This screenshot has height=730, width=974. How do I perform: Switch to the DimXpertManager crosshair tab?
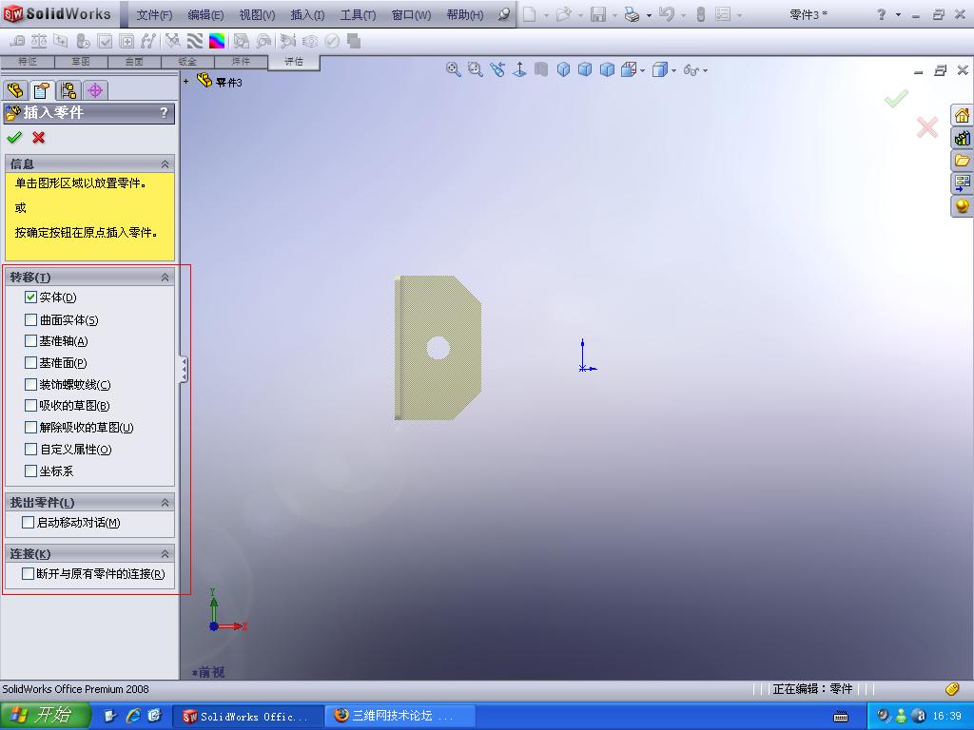click(94, 90)
